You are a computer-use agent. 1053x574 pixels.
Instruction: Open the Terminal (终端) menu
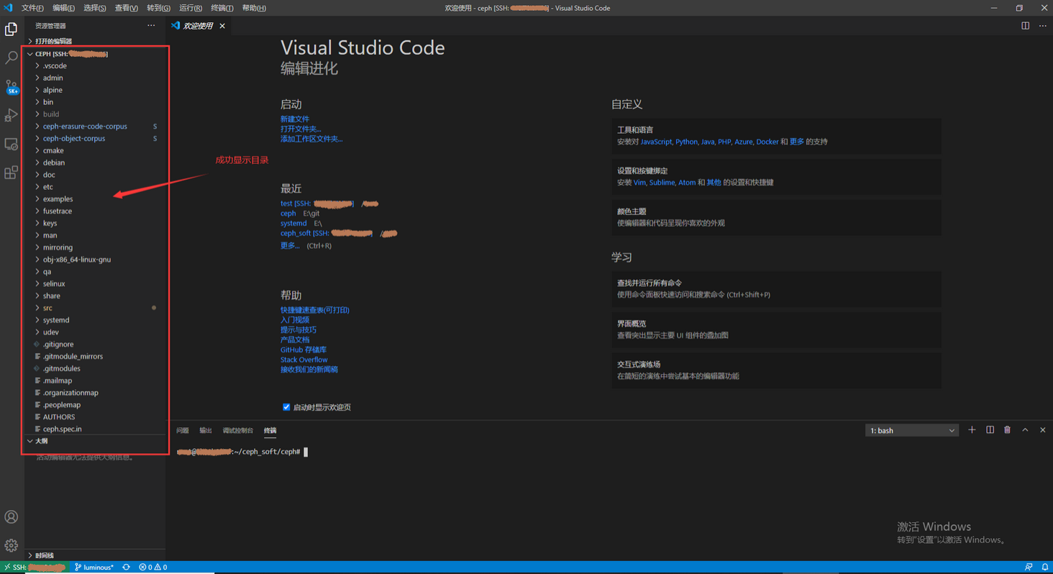pyautogui.click(x=222, y=8)
